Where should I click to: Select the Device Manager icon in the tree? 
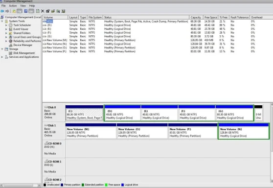point(11,45)
